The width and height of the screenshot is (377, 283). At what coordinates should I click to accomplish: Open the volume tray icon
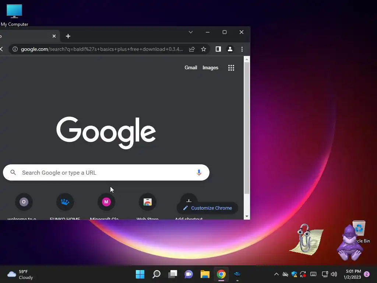(334, 274)
